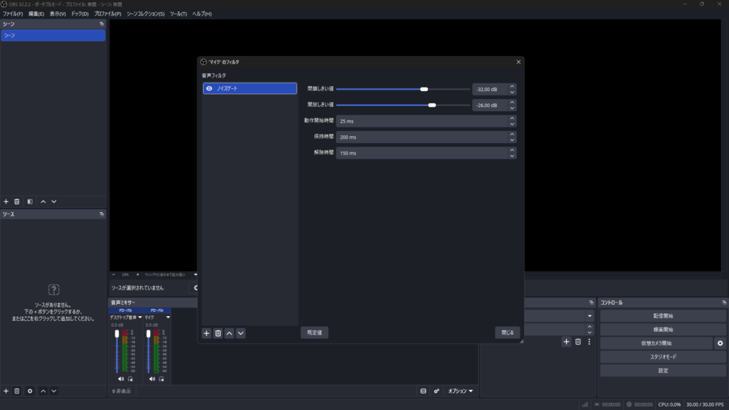729x410 pixels.
Task: Pop out the コントロール dock panel
Action: [724, 303]
